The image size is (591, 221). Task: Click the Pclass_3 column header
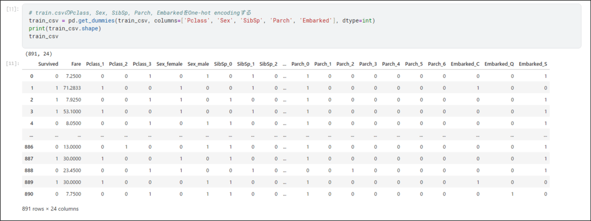point(142,64)
